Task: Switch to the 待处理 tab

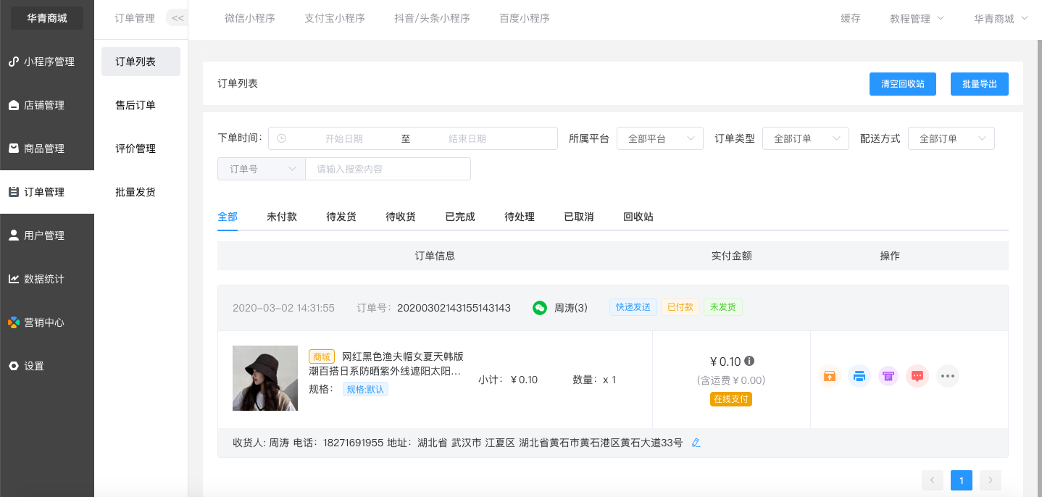Action: click(520, 217)
